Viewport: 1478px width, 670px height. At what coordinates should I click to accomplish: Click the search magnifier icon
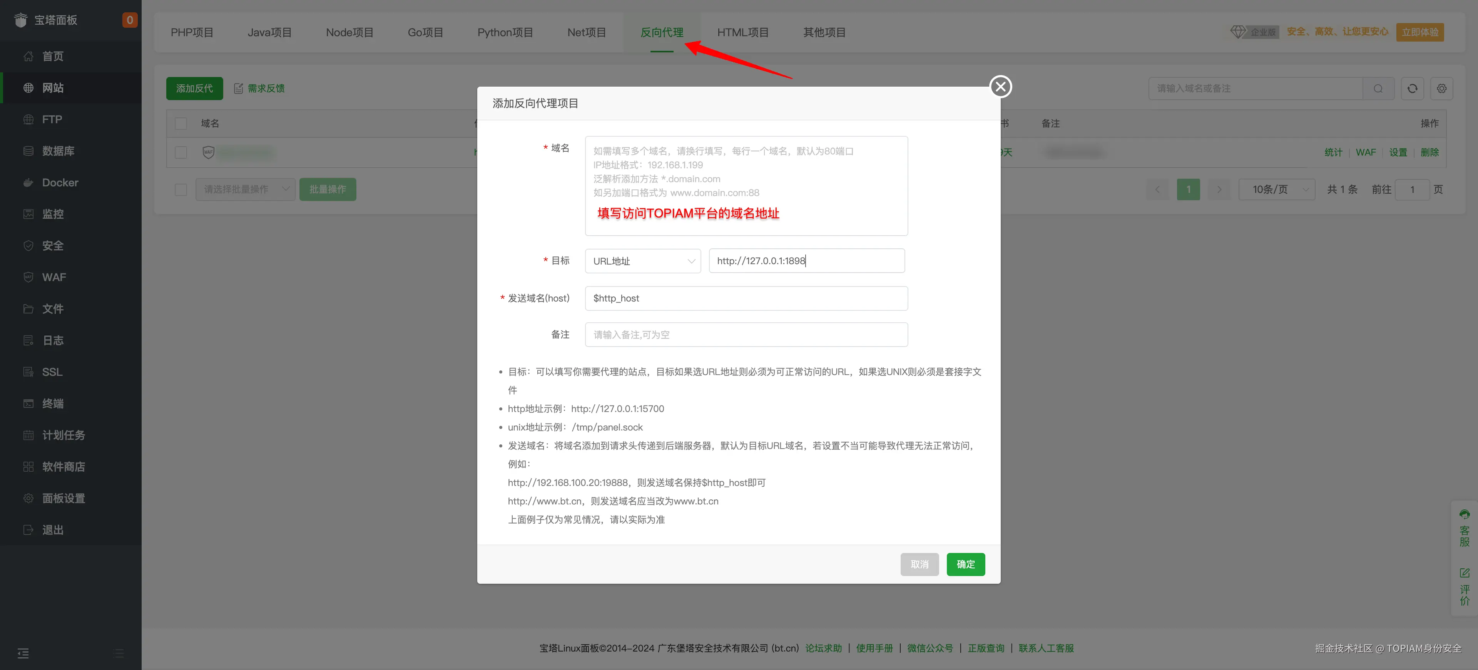click(x=1378, y=89)
